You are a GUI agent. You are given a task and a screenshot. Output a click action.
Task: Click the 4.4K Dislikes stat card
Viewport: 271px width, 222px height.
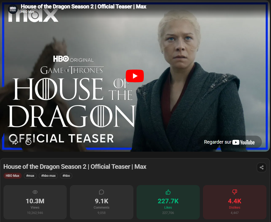pyautogui.click(x=235, y=202)
